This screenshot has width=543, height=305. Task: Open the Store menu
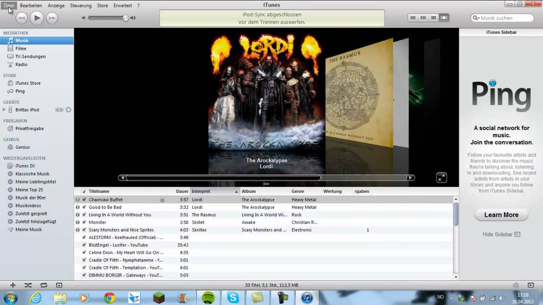click(103, 6)
